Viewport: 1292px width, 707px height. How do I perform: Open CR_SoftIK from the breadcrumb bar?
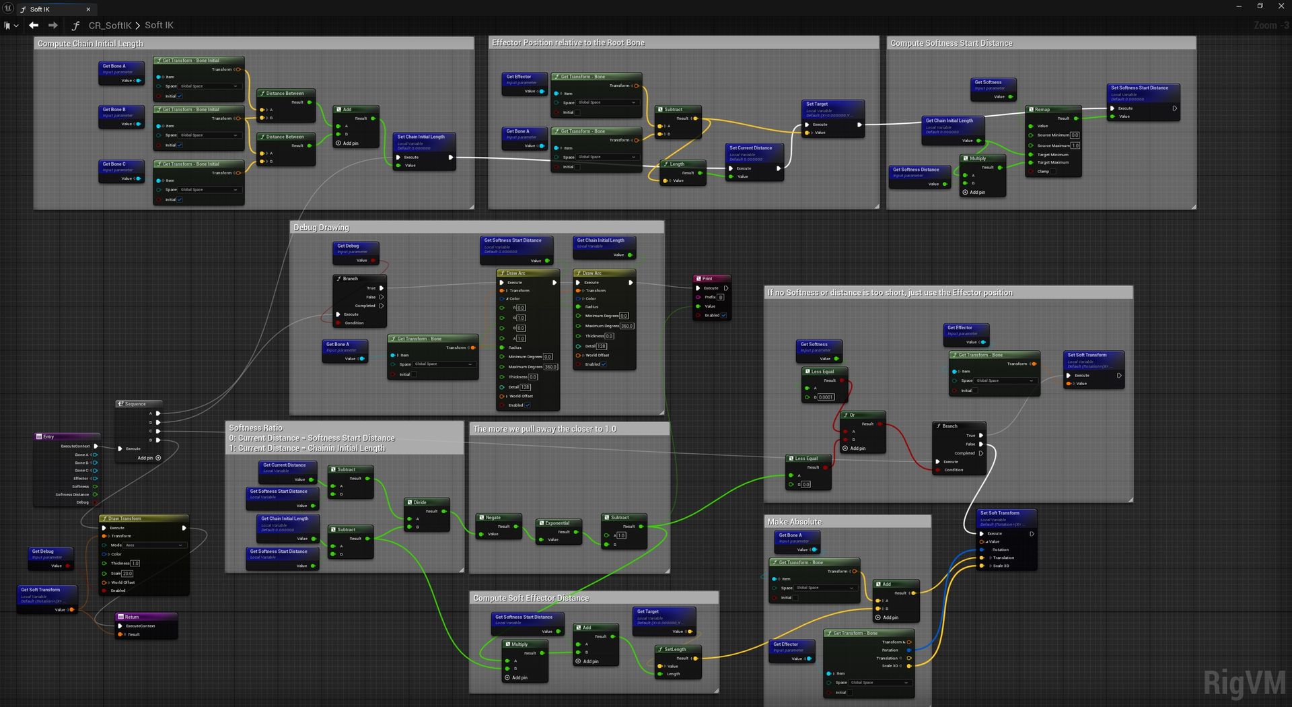pyautogui.click(x=110, y=25)
